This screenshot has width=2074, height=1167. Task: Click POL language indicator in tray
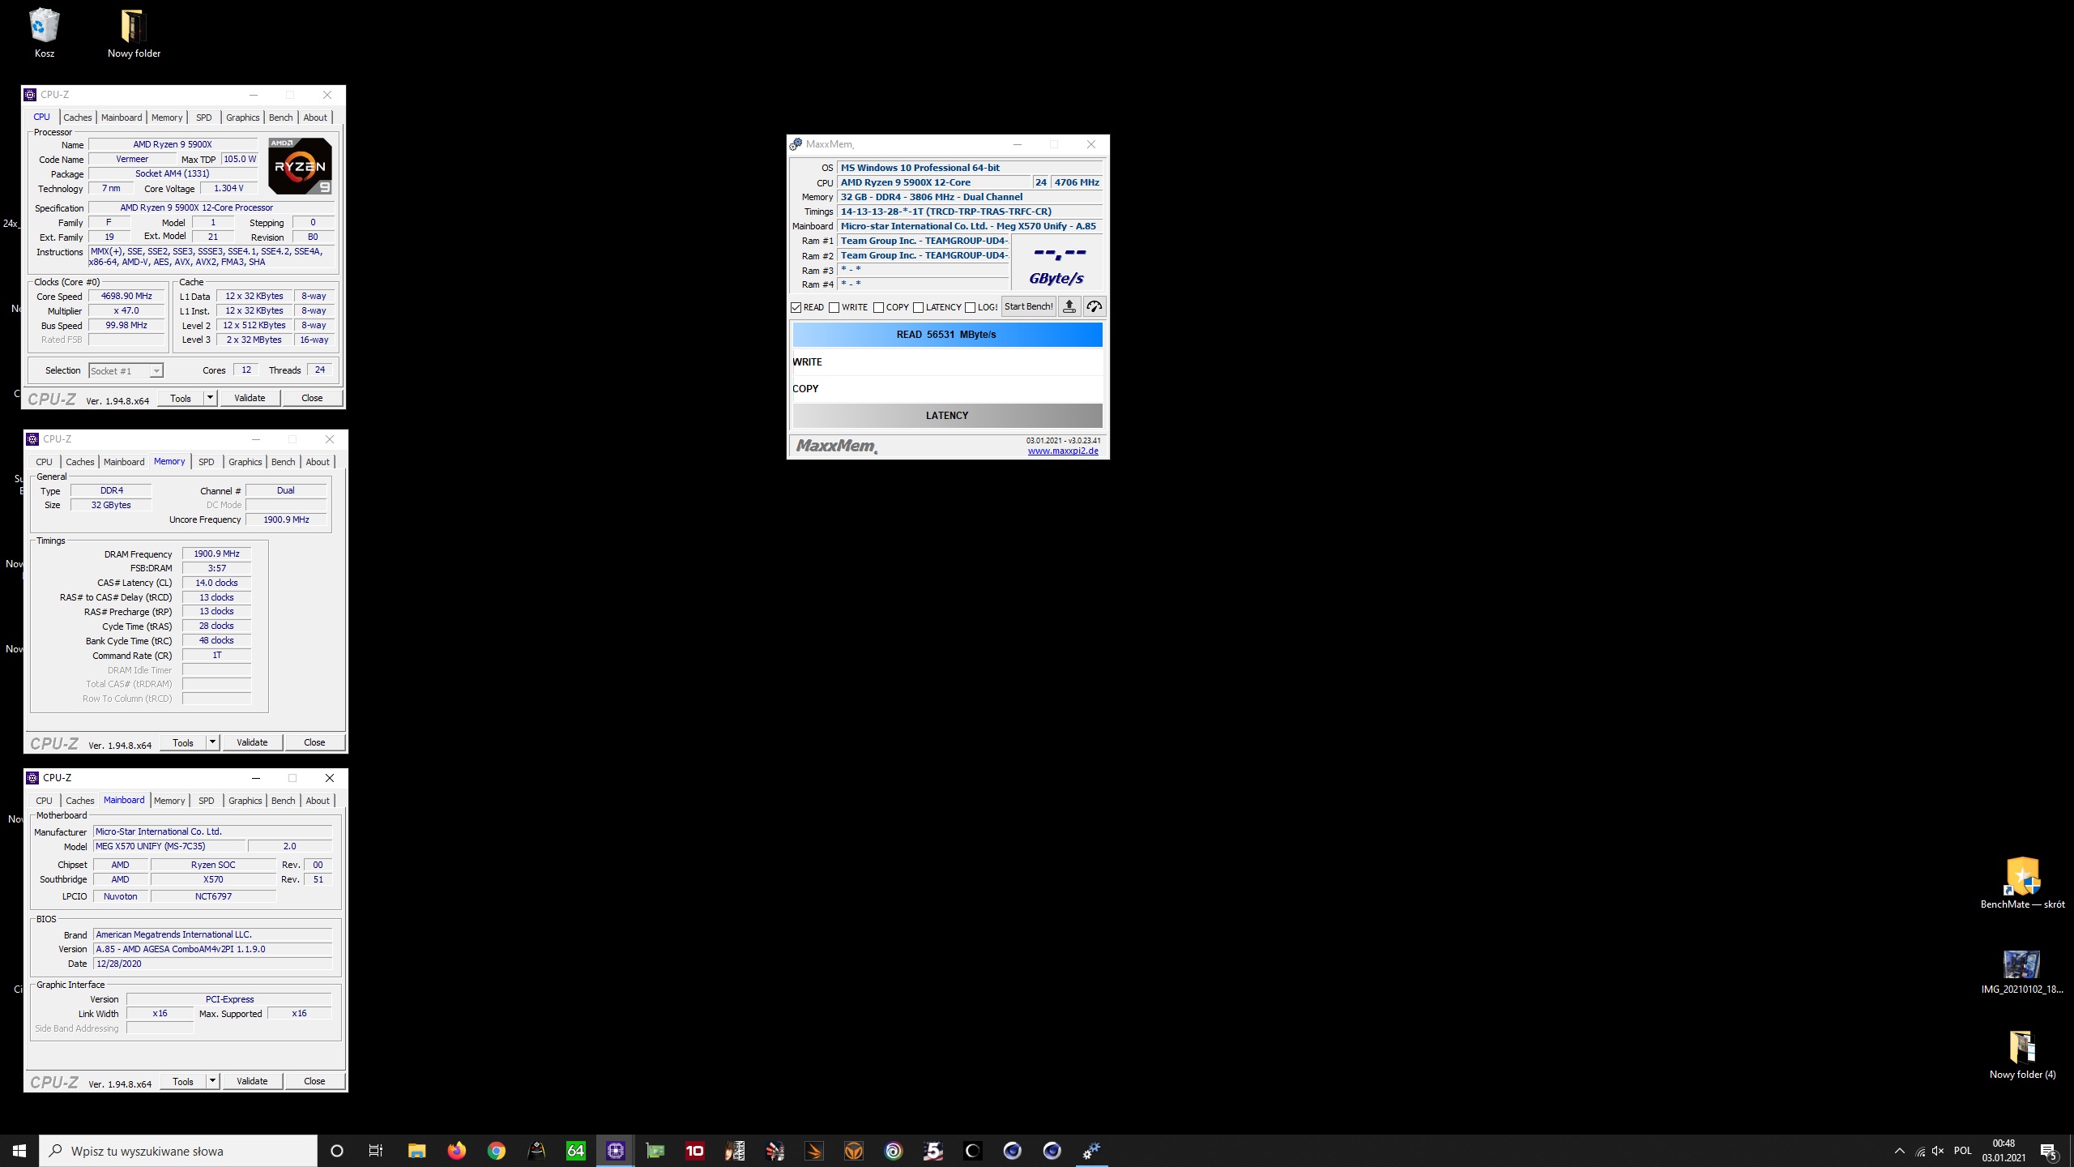point(1962,1151)
